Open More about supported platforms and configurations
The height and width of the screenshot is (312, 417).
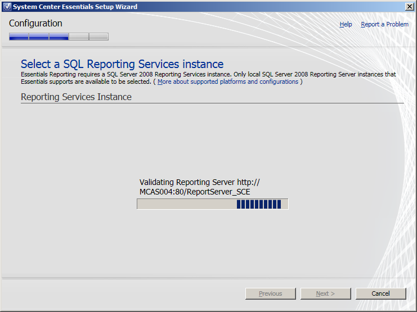coord(228,82)
